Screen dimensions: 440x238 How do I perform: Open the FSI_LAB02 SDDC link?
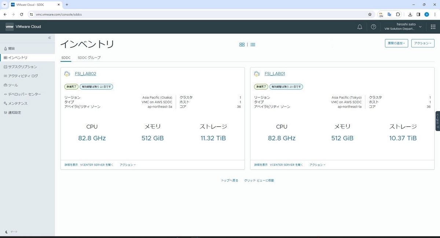click(85, 74)
